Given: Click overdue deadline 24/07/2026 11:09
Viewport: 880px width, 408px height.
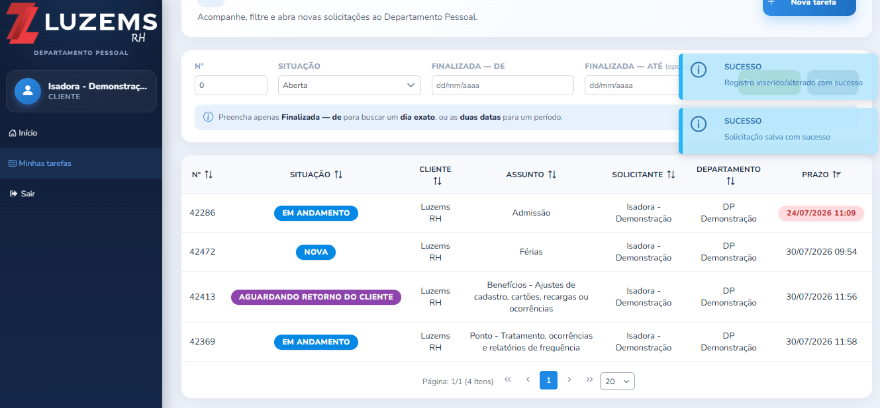Looking at the screenshot, I should [x=821, y=213].
